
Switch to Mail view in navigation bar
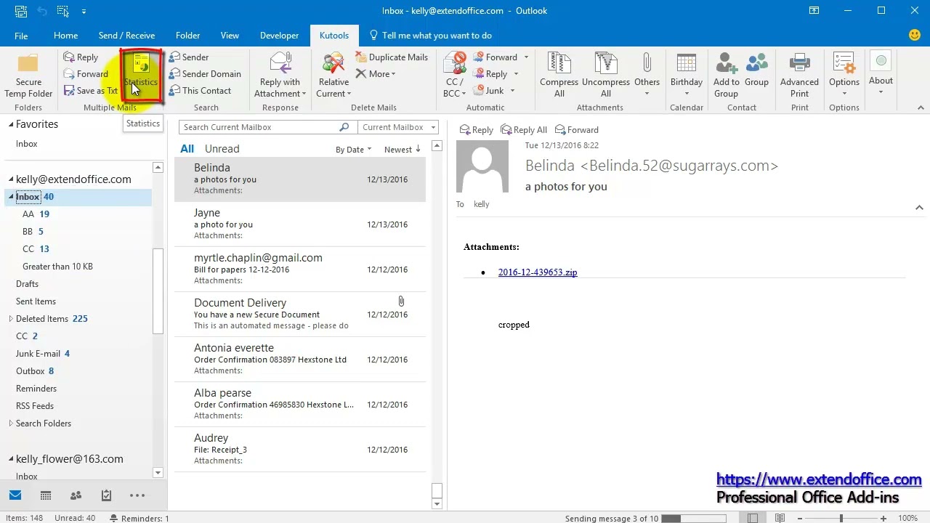click(15, 495)
